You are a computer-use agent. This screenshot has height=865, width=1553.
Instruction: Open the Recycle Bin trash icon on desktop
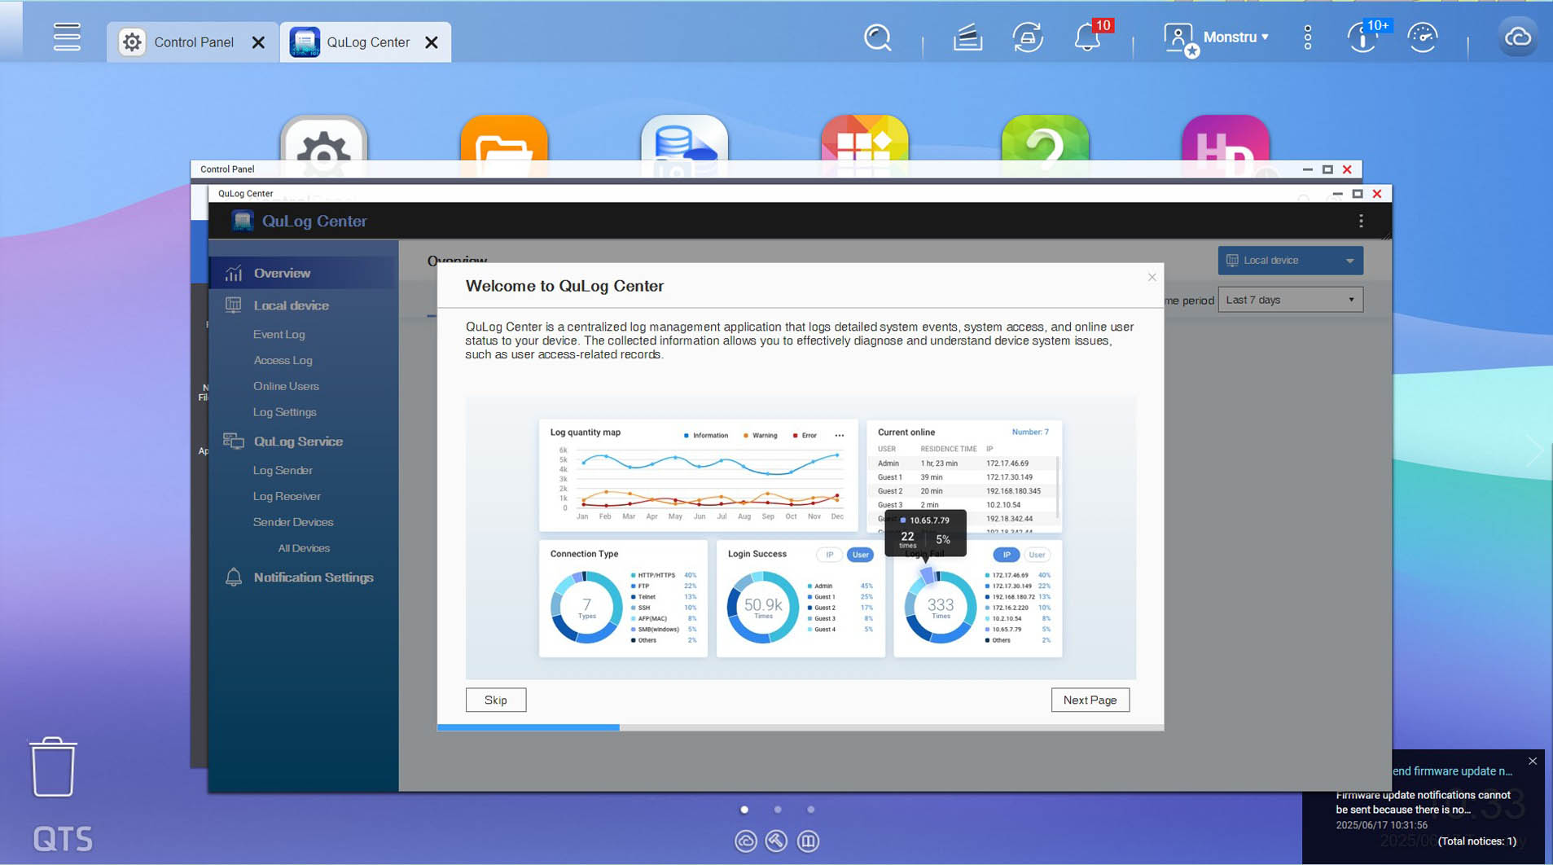pyautogui.click(x=54, y=766)
